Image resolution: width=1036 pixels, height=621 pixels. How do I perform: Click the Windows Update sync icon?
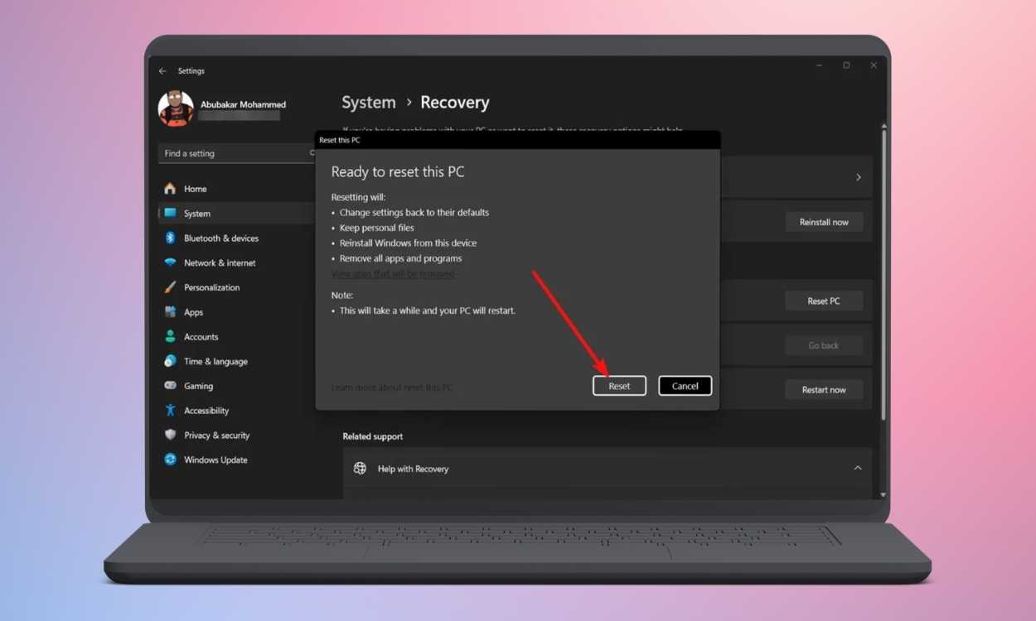pyautogui.click(x=170, y=460)
